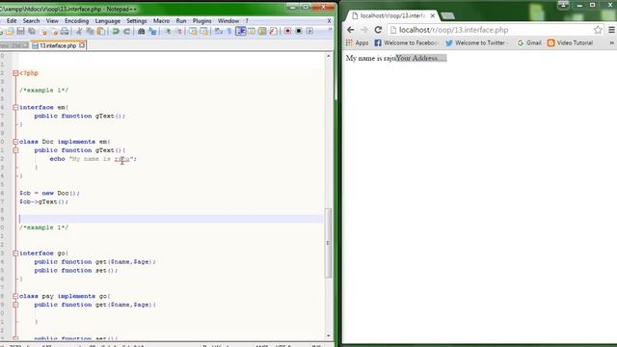Click the Chrome address bar URL
The height and width of the screenshot is (347, 617).
pos(454,30)
